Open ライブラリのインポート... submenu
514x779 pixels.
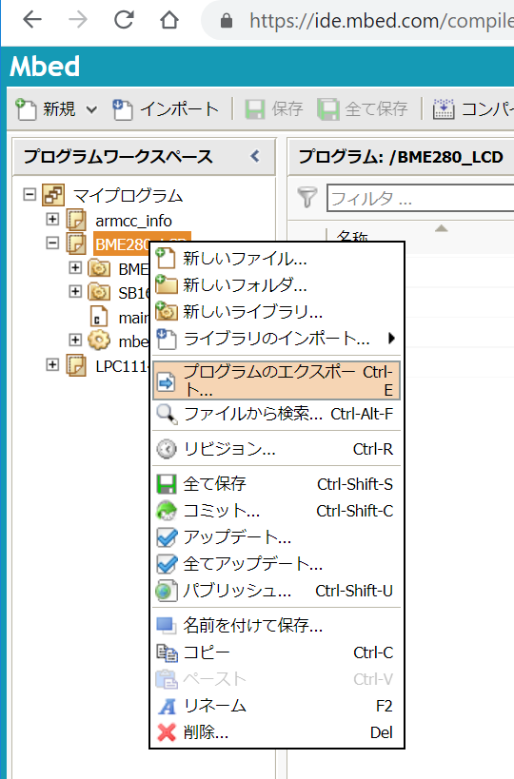tap(276, 339)
